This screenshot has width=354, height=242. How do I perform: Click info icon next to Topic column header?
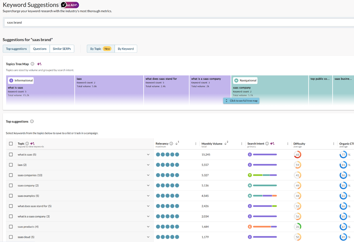coord(27,143)
